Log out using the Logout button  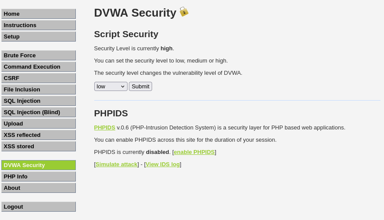[x=39, y=206]
